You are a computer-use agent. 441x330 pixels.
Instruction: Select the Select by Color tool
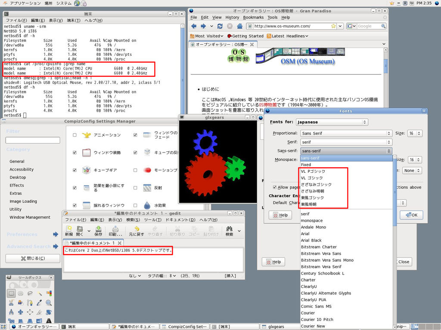coord(49,293)
